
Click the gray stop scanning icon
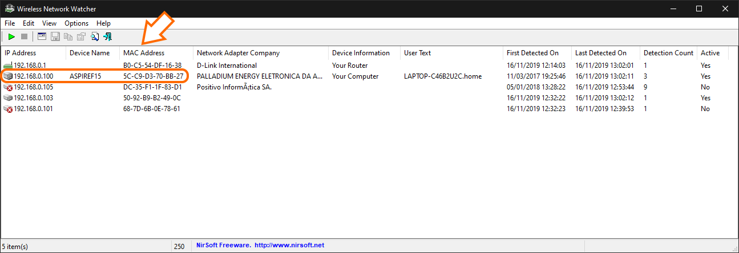pyautogui.click(x=25, y=36)
